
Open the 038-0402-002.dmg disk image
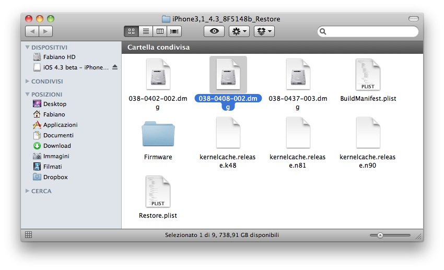coord(158,75)
